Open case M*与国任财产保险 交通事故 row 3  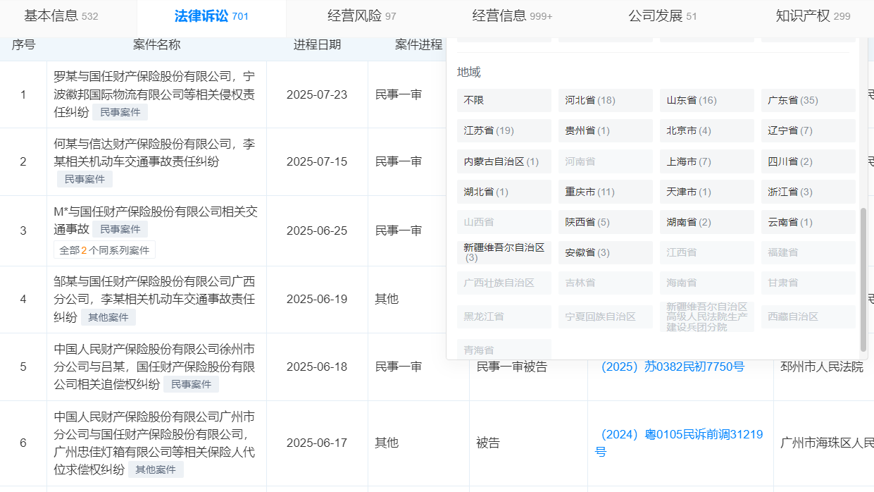click(x=155, y=220)
